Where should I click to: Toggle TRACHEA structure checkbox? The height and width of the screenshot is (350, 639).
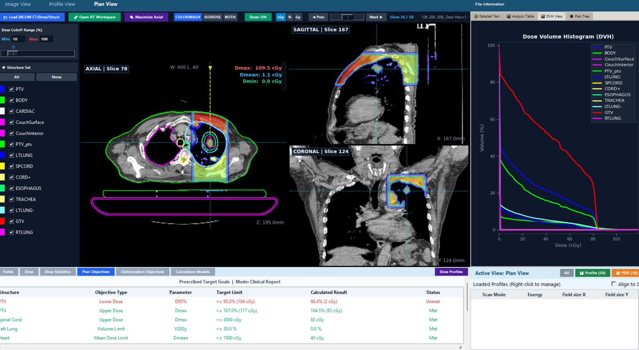pyautogui.click(x=11, y=199)
